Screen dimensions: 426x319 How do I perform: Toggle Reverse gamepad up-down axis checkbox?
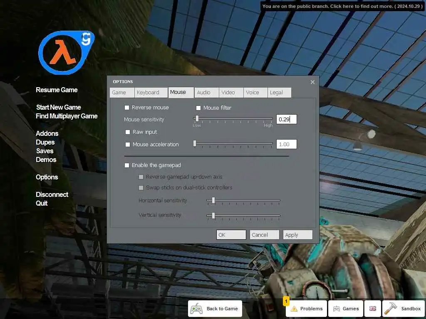tap(141, 177)
